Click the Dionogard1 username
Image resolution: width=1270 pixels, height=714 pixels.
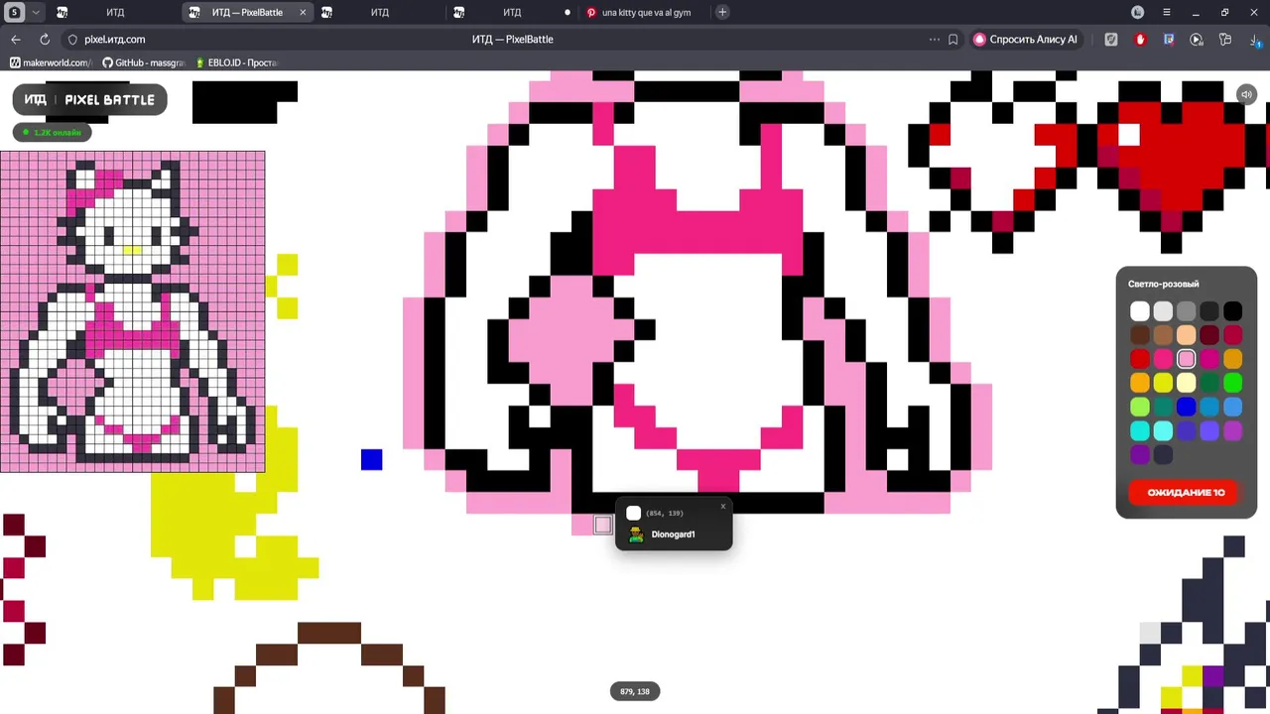pyautogui.click(x=673, y=535)
